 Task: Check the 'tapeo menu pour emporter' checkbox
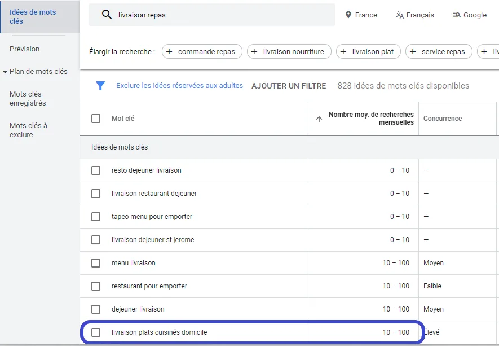(96, 217)
